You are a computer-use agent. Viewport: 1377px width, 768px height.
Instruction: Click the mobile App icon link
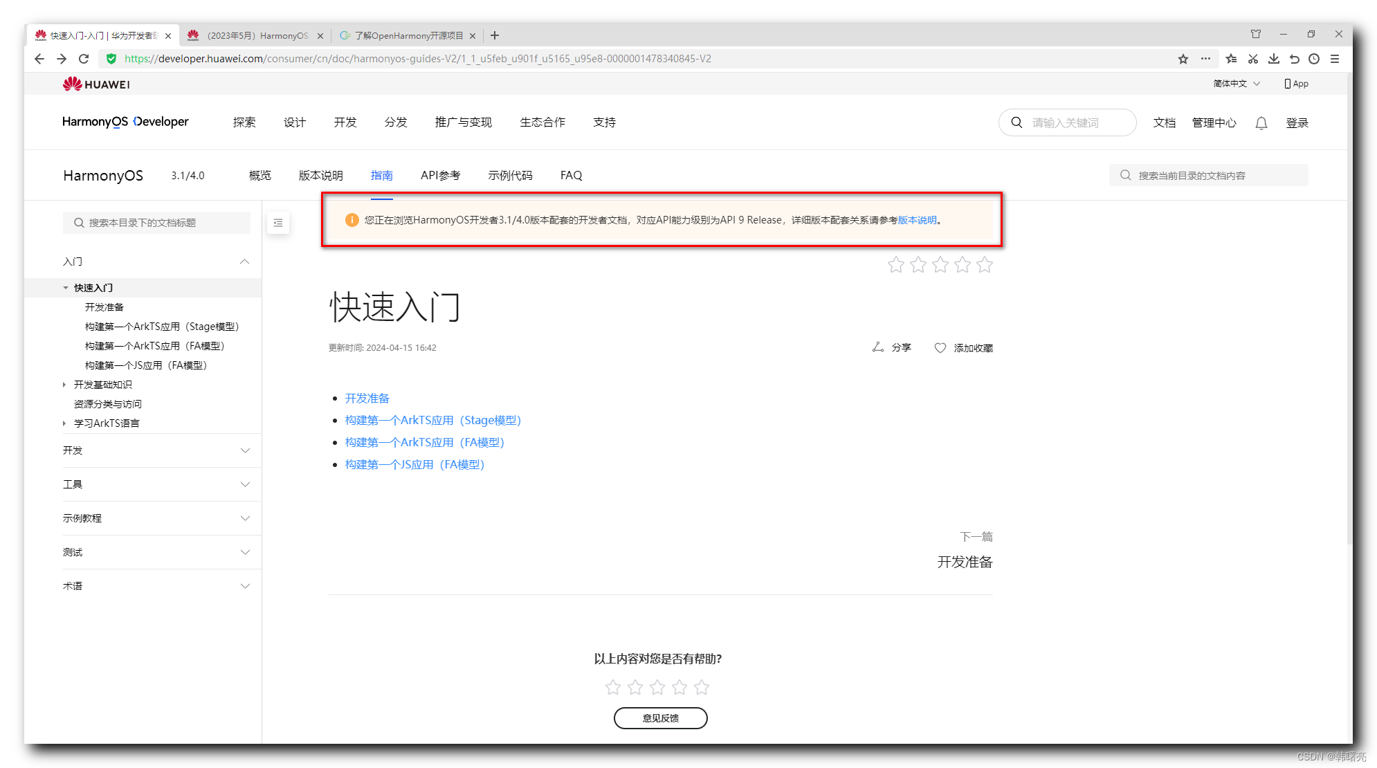coord(1296,84)
